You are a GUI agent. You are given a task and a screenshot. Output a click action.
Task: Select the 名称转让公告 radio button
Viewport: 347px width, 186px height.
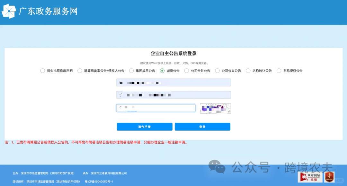[248, 71]
